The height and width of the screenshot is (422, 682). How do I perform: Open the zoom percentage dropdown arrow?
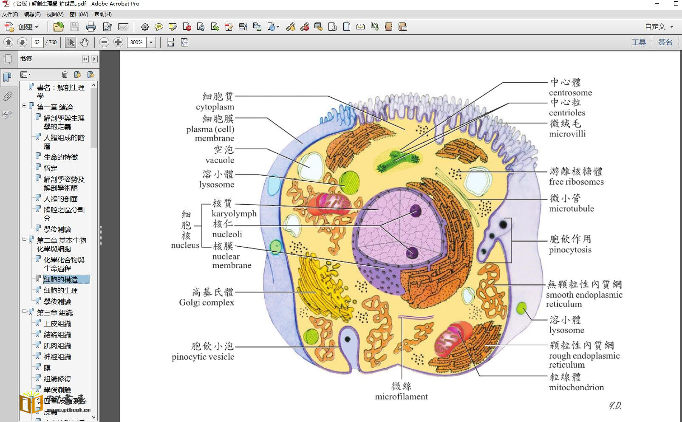[151, 42]
